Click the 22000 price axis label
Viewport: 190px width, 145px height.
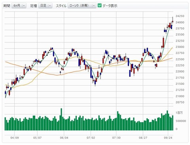click(180, 71)
